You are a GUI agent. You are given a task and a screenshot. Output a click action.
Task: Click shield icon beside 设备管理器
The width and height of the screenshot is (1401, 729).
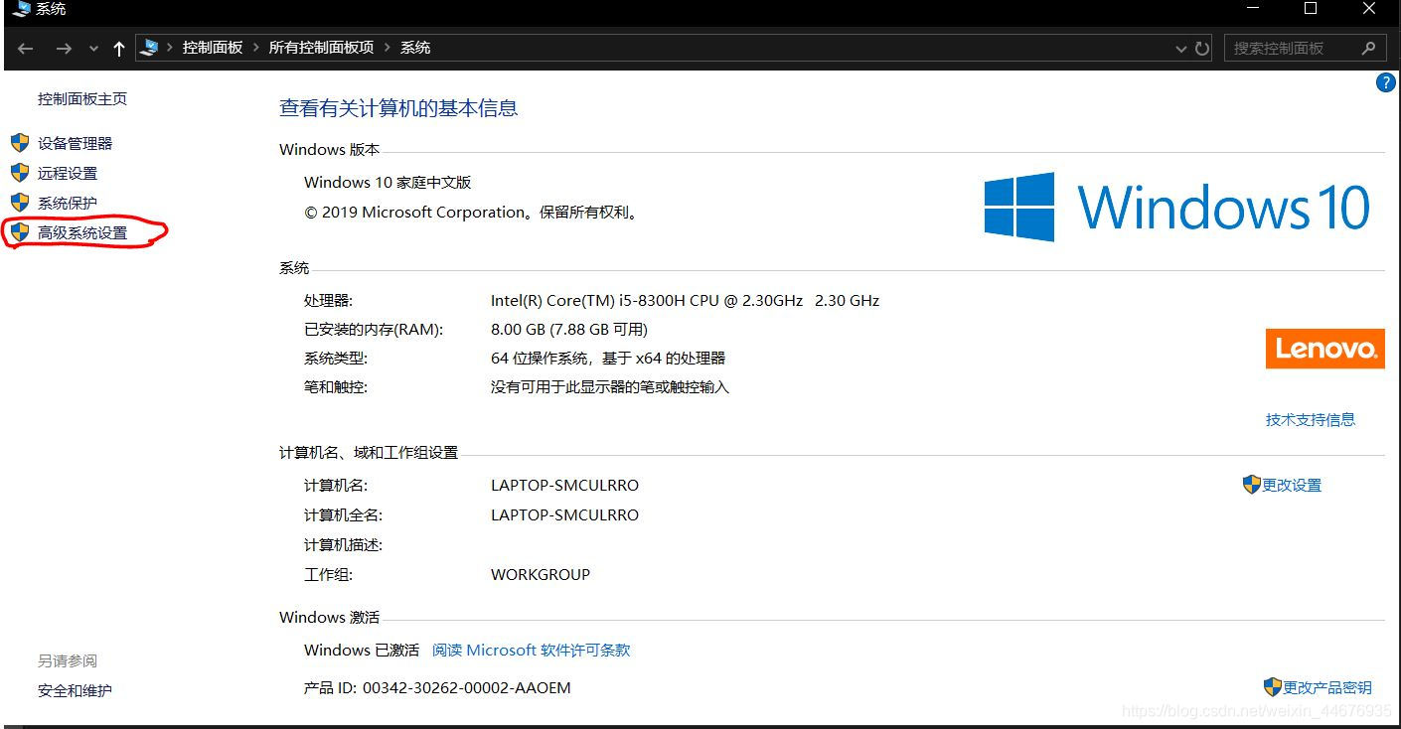pos(20,142)
